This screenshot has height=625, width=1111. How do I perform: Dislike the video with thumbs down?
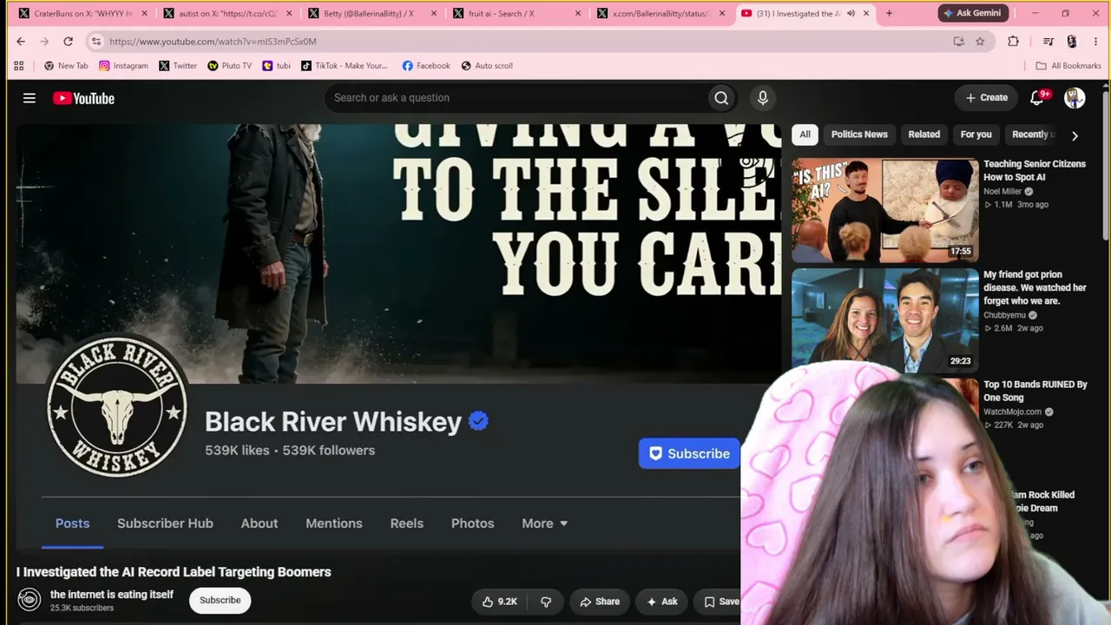click(x=546, y=602)
